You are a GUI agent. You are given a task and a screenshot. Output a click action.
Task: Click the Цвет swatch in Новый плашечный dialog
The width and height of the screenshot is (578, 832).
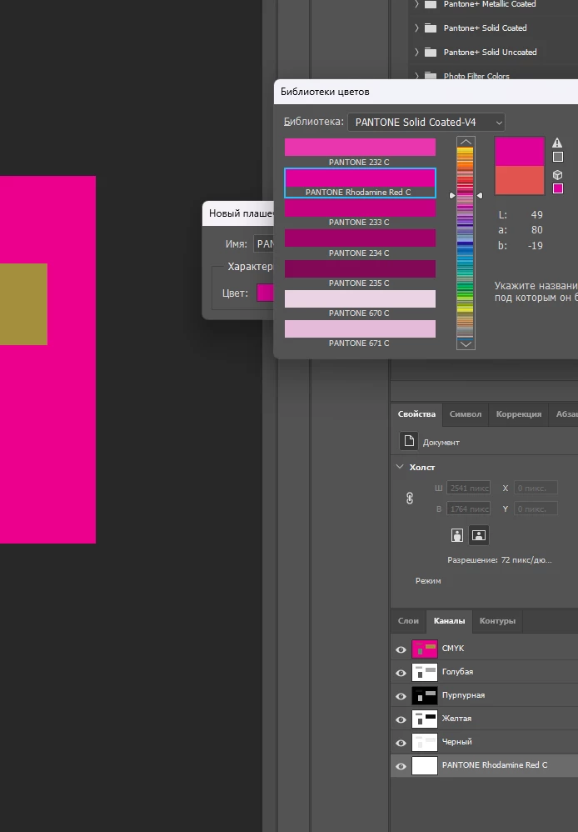[265, 293]
